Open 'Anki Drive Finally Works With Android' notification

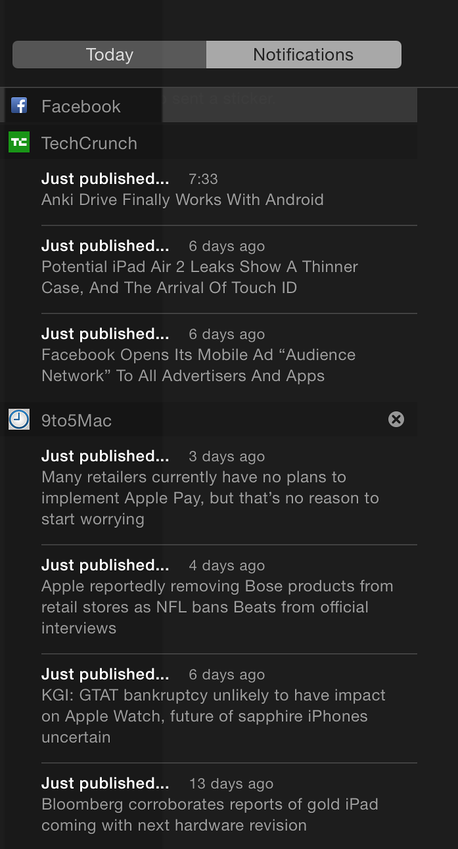point(229,190)
